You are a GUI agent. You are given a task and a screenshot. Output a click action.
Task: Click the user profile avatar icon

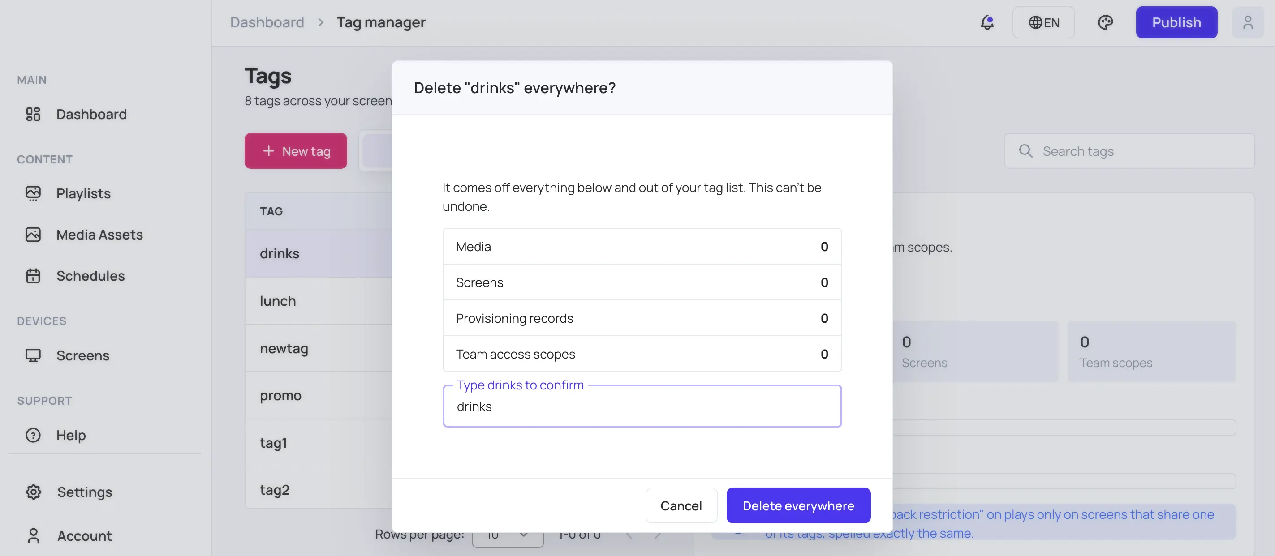(x=1248, y=22)
